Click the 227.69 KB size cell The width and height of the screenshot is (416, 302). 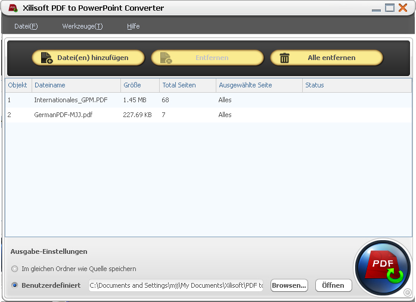(138, 115)
